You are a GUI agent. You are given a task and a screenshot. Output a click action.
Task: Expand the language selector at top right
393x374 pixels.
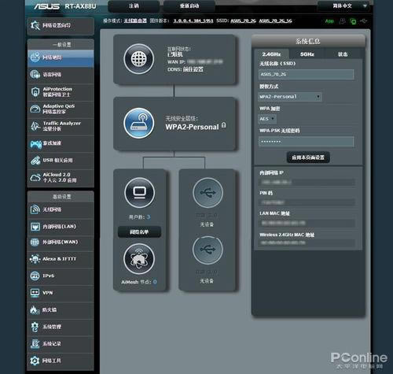[x=343, y=6]
